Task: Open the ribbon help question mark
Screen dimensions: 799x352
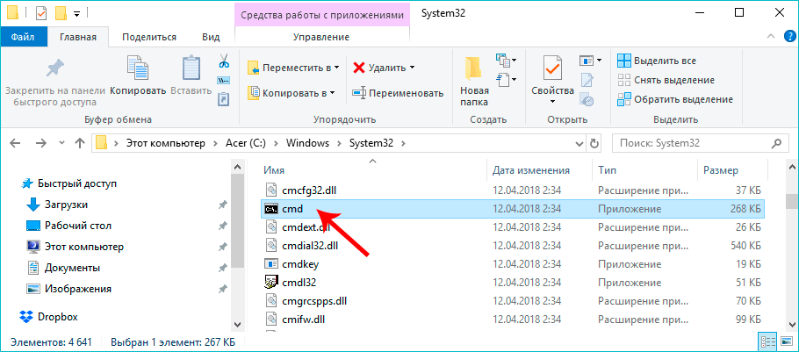Action: pyautogui.click(x=784, y=37)
